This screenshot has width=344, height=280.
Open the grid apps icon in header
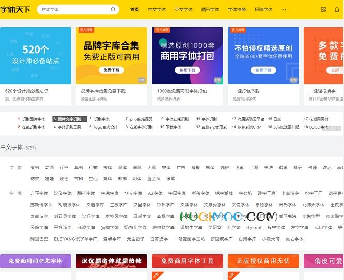323,9
